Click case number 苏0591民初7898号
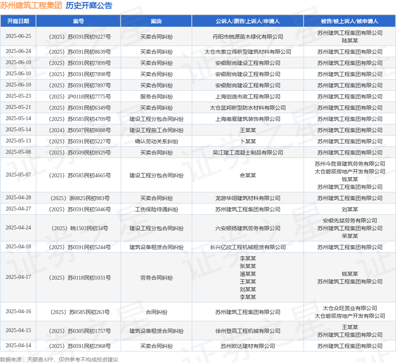The image size is (396, 363). [x=80, y=75]
